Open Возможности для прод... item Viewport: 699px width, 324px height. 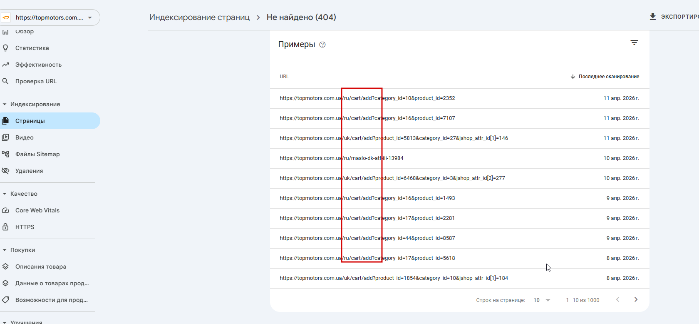pyautogui.click(x=52, y=300)
